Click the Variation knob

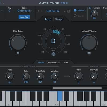(x=55, y=77)
